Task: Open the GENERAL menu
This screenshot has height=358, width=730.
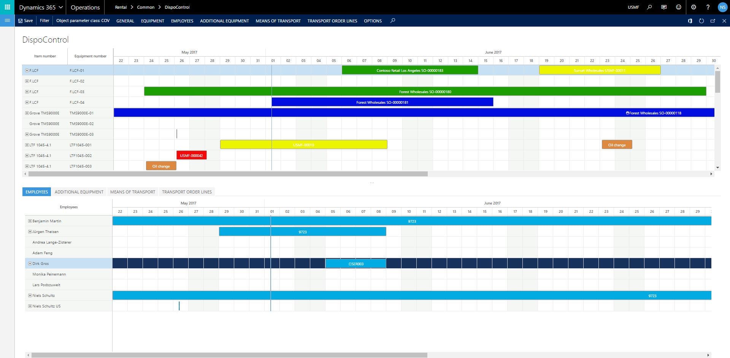Action: pyautogui.click(x=125, y=21)
